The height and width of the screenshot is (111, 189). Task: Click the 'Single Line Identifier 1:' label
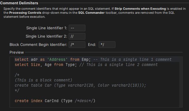(47, 28)
